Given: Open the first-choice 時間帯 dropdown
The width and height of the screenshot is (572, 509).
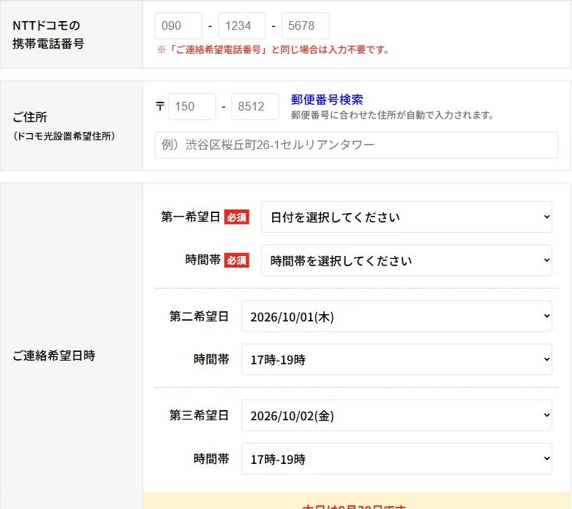Looking at the screenshot, I should tap(406, 260).
